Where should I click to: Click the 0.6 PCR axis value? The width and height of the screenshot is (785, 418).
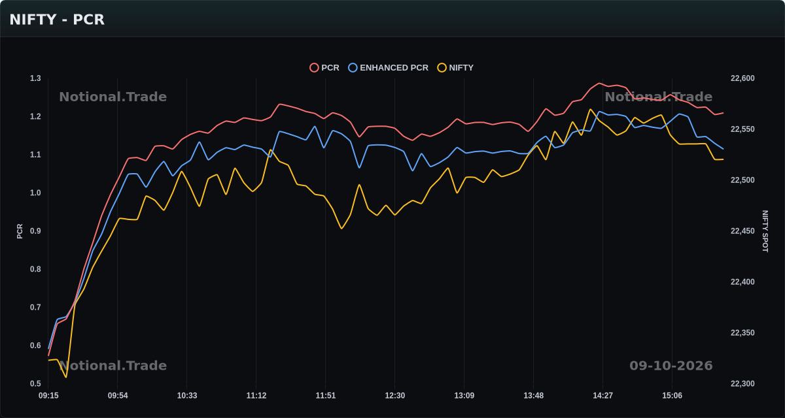pyautogui.click(x=35, y=346)
